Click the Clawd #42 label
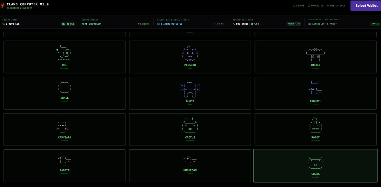The image size is (381, 187). tap(219, 24)
